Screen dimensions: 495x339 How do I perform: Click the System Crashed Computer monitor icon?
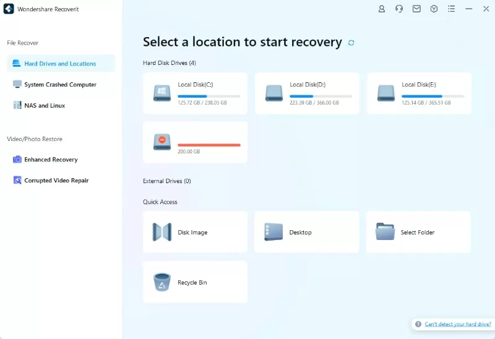(x=17, y=84)
